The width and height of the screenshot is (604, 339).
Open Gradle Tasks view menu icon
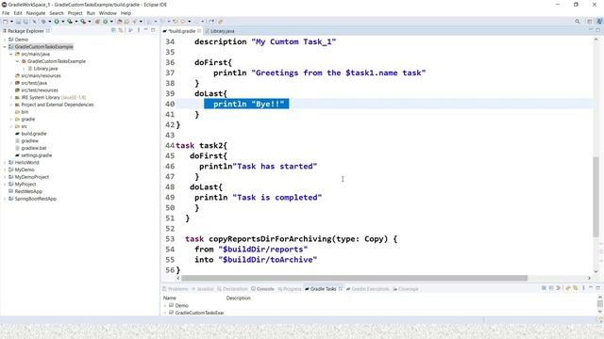pyautogui.click(x=583, y=288)
